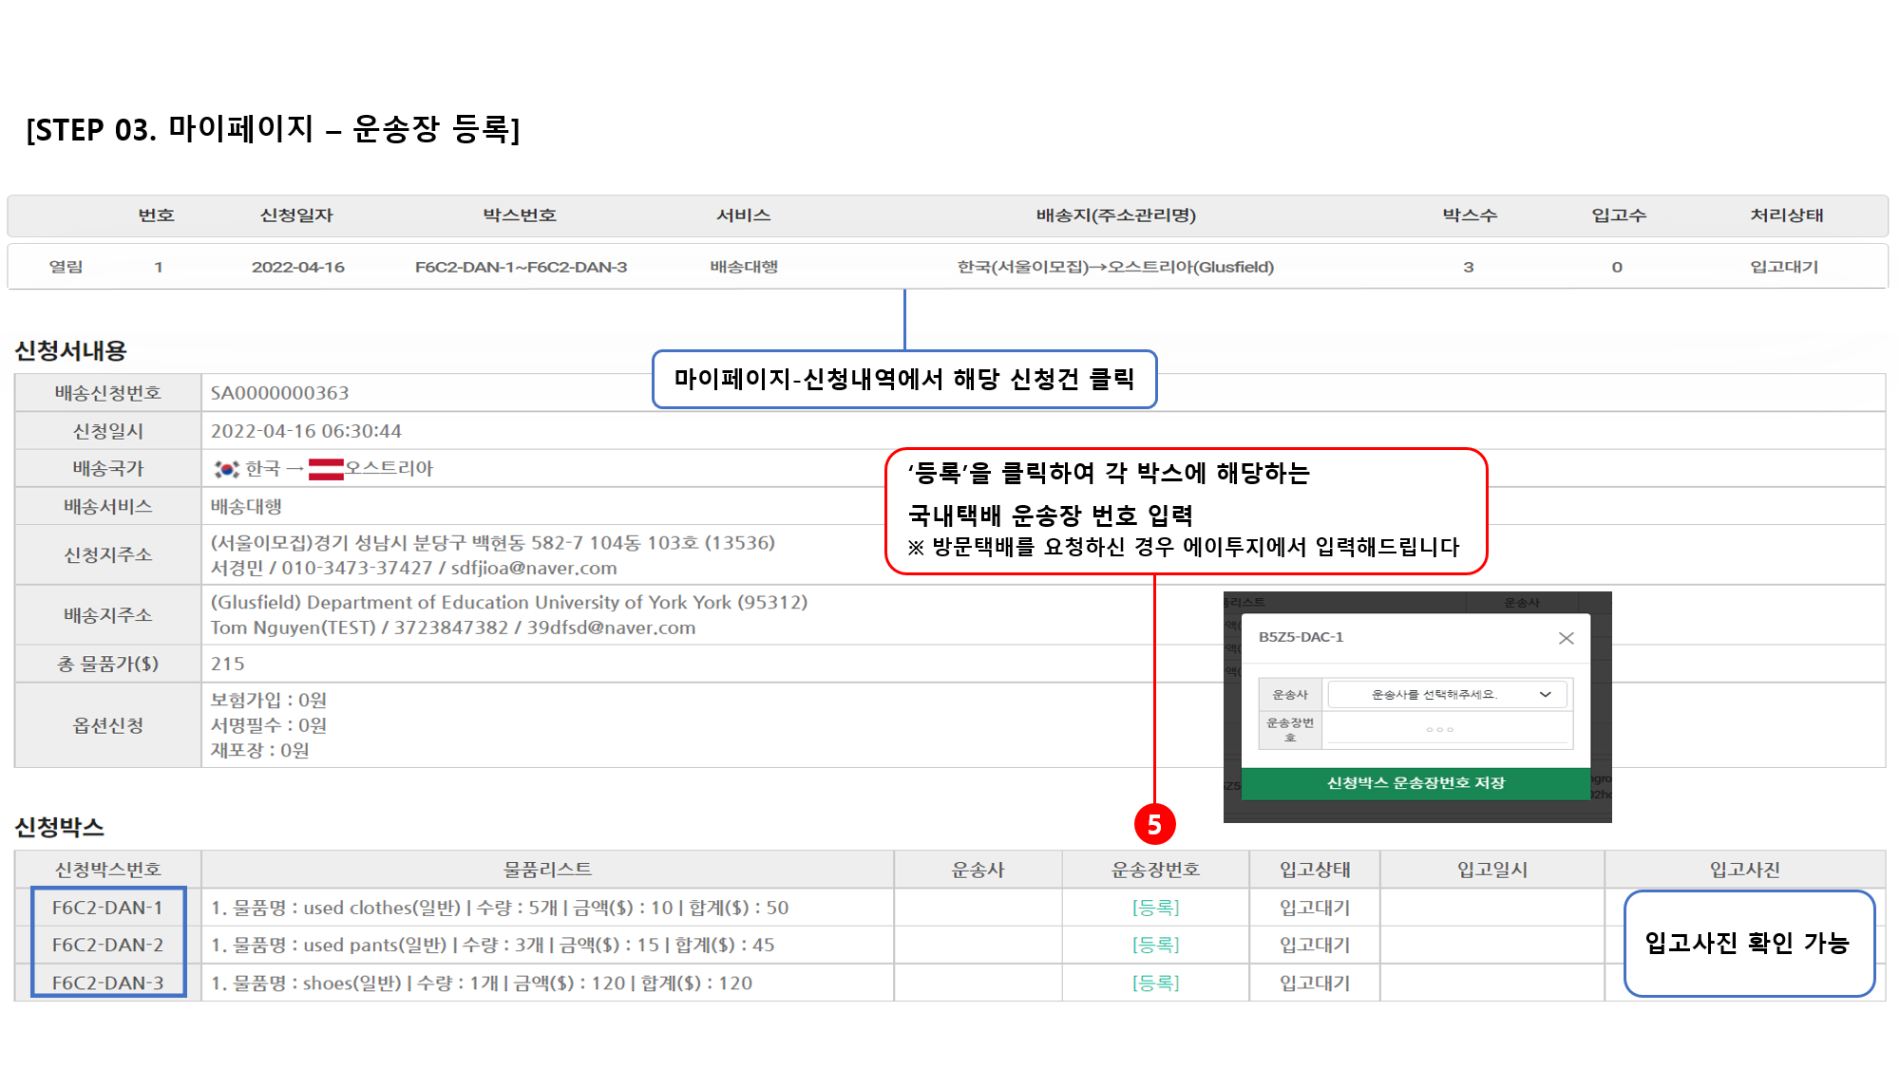Click the 운송장번호 column header
The width and height of the screenshot is (1900, 1068).
[x=1155, y=870]
